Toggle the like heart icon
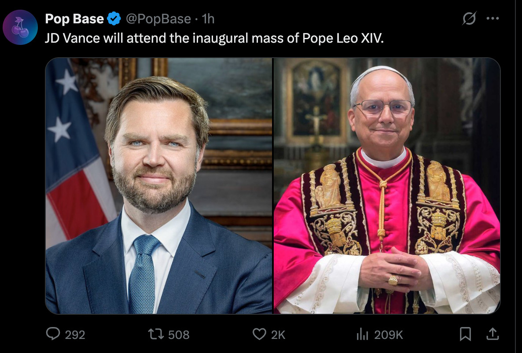The image size is (522, 353). pos(259,334)
